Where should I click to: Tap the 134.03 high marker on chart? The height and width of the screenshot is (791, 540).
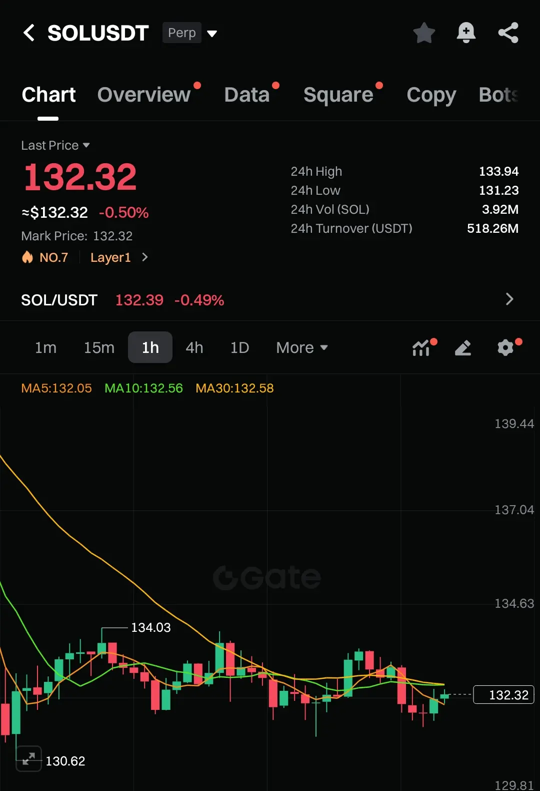click(150, 627)
